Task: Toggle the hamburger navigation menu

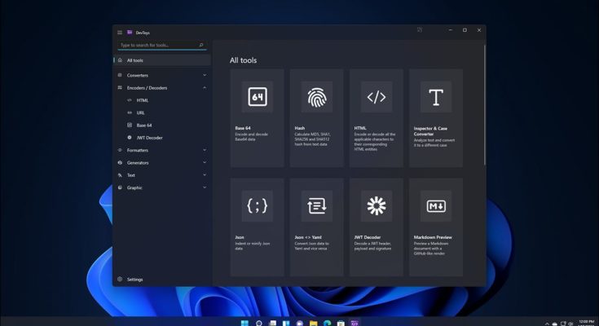Action: (120, 32)
